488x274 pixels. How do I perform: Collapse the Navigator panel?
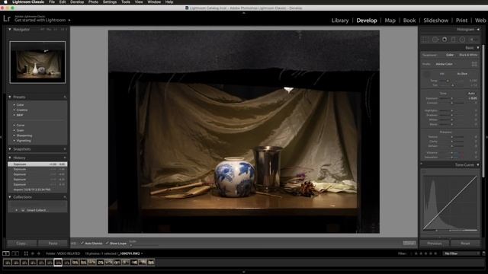(x=10, y=30)
